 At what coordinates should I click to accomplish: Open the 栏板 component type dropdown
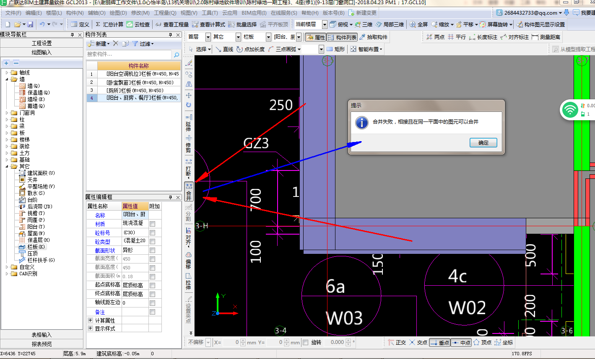click(x=268, y=37)
